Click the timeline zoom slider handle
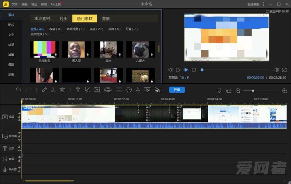This screenshot has width=291, height=184. tap(253, 91)
